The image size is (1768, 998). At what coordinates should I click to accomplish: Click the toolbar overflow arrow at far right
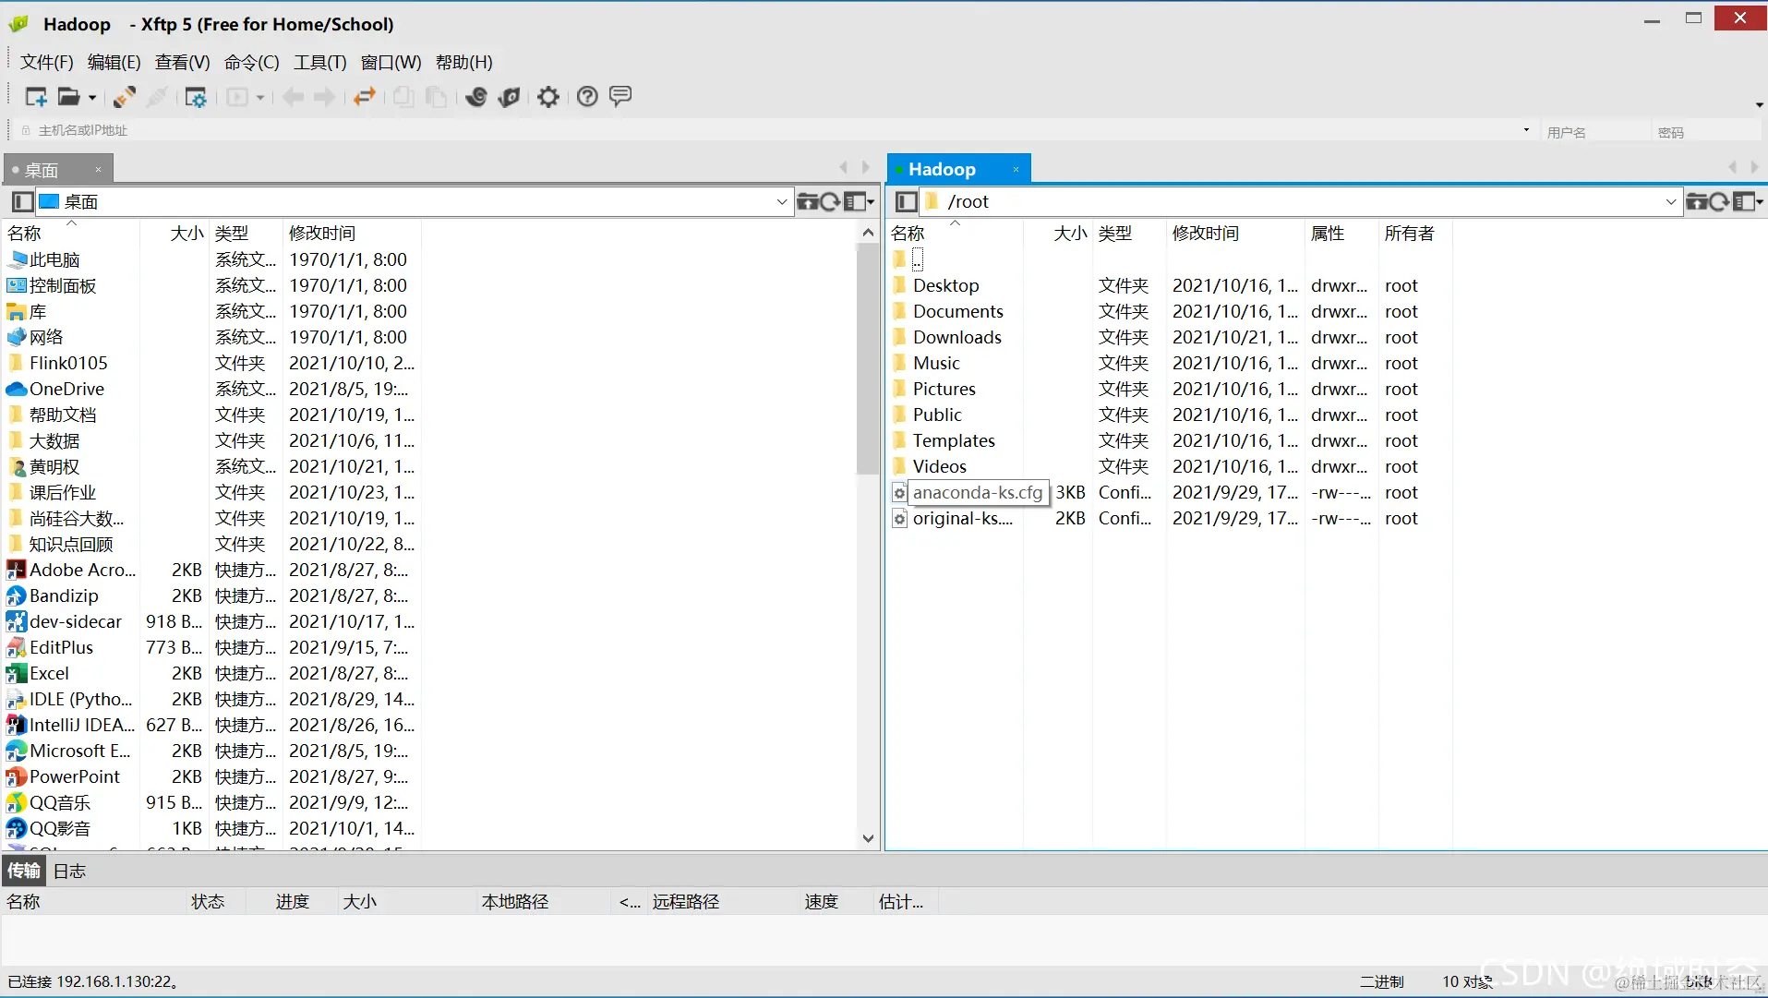tap(1759, 105)
